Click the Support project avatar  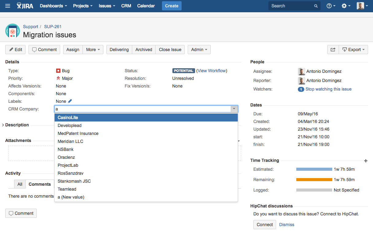[13, 31]
